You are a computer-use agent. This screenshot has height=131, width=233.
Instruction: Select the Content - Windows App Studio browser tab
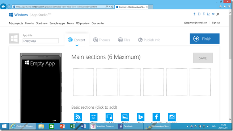pyautogui.click(x=131, y=7)
